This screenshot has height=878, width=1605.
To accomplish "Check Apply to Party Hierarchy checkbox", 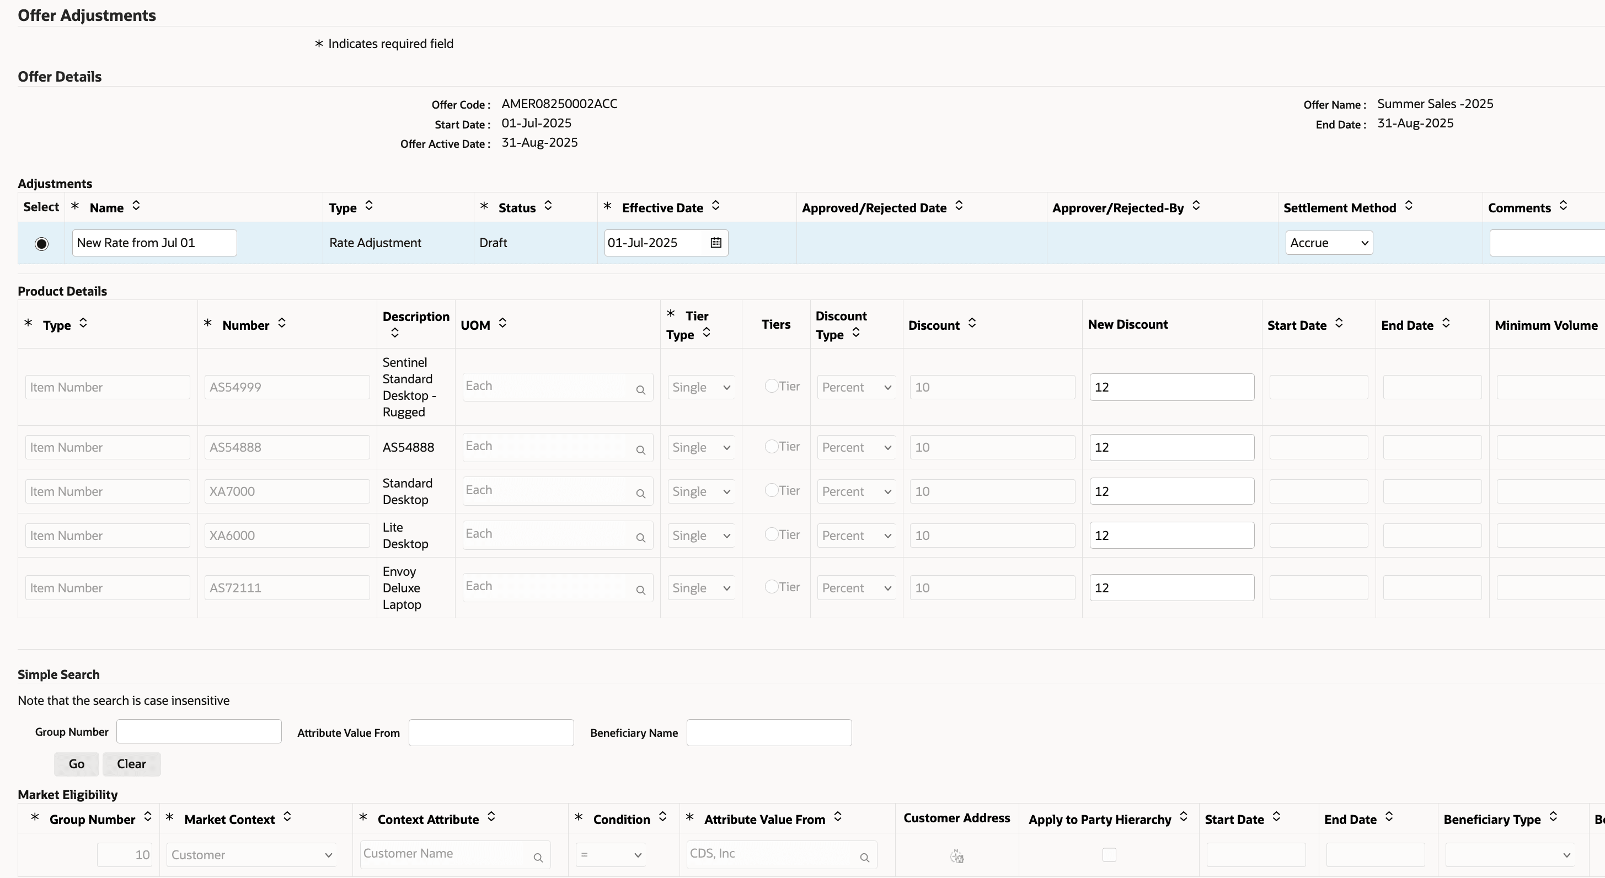I will pos(1109,855).
